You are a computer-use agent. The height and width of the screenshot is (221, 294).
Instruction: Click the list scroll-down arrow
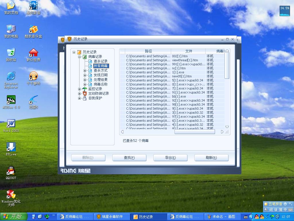(x=227, y=127)
